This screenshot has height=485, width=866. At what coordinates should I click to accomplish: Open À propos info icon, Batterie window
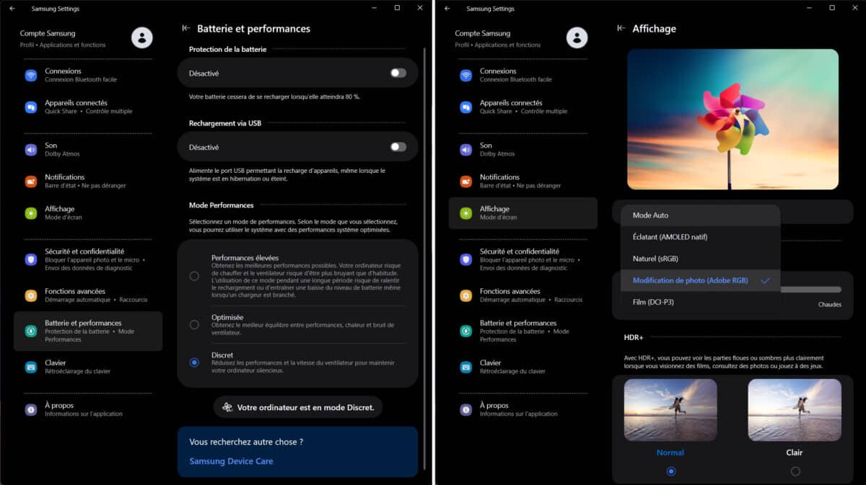click(x=31, y=409)
